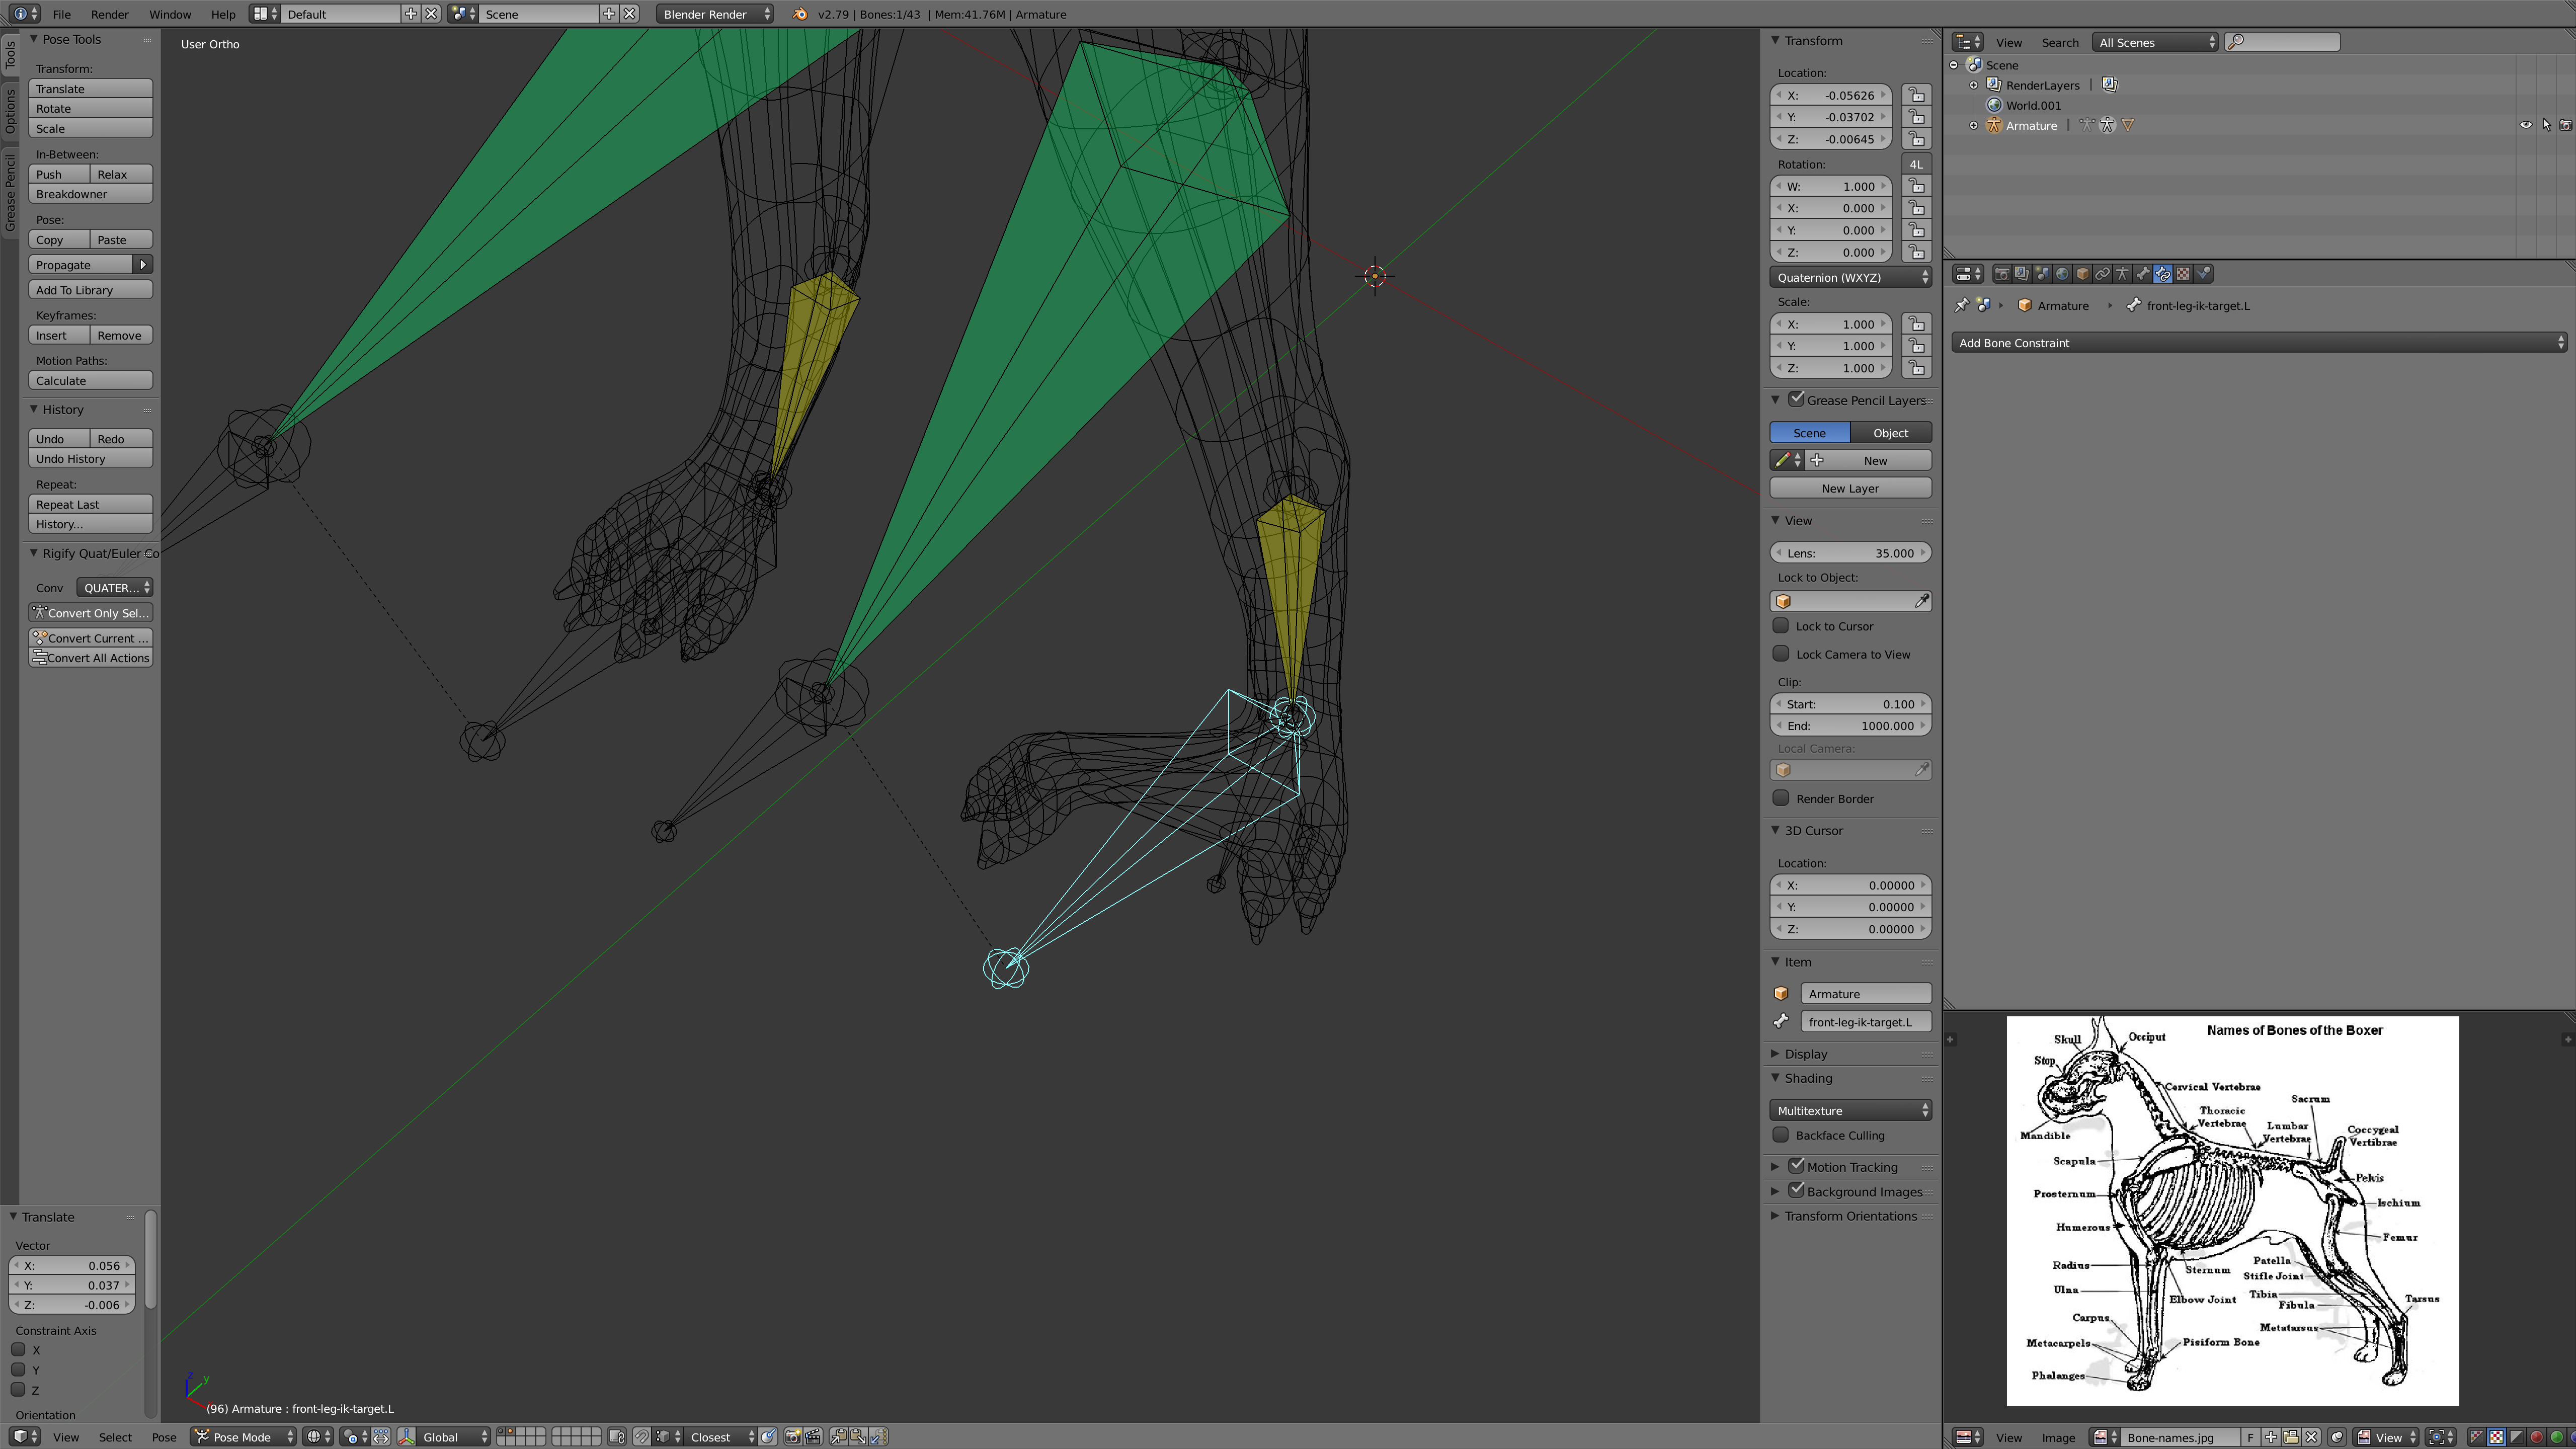Screen dimensions: 2576x1449
Task: Open the Render menu in top bar
Action: coord(109,14)
